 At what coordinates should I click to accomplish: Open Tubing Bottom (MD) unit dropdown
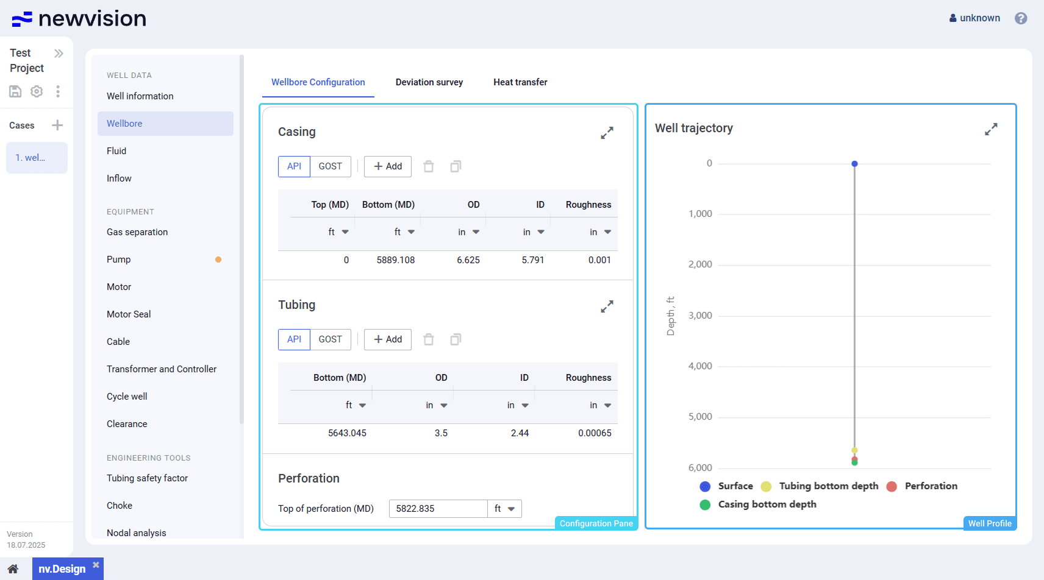356,405
